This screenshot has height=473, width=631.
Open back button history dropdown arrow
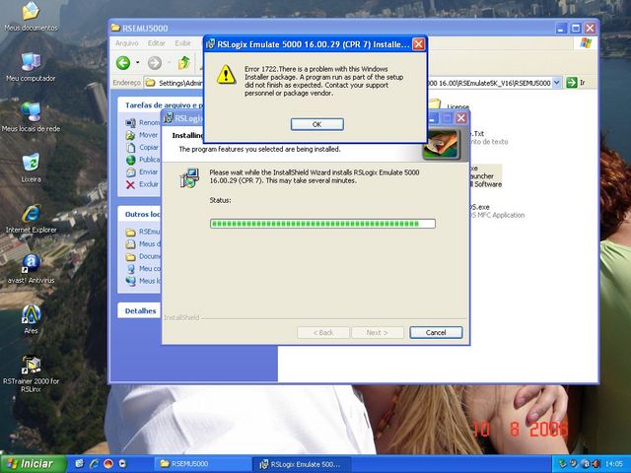pyautogui.click(x=137, y=63)
